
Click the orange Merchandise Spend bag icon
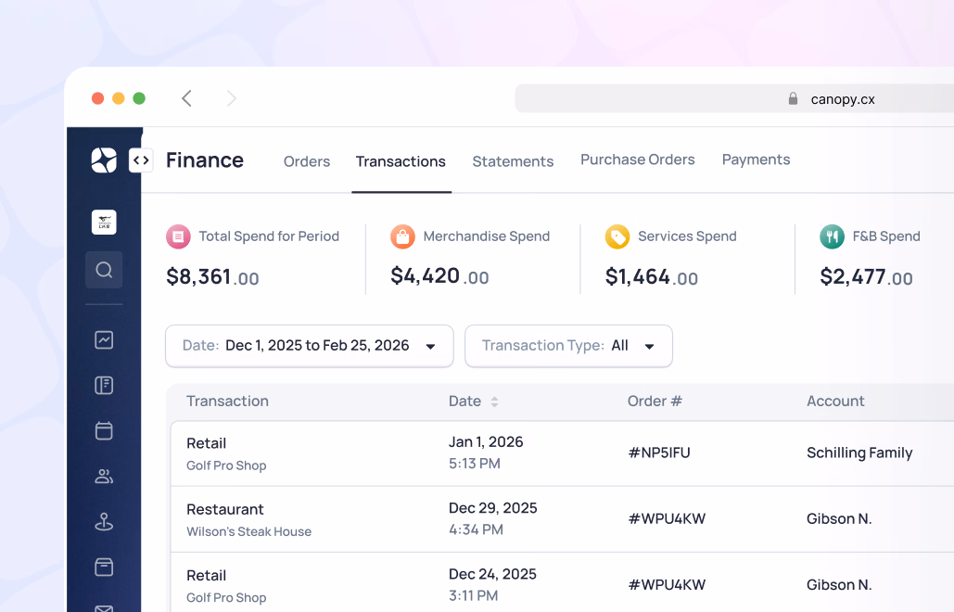click(x=402, y=236)
